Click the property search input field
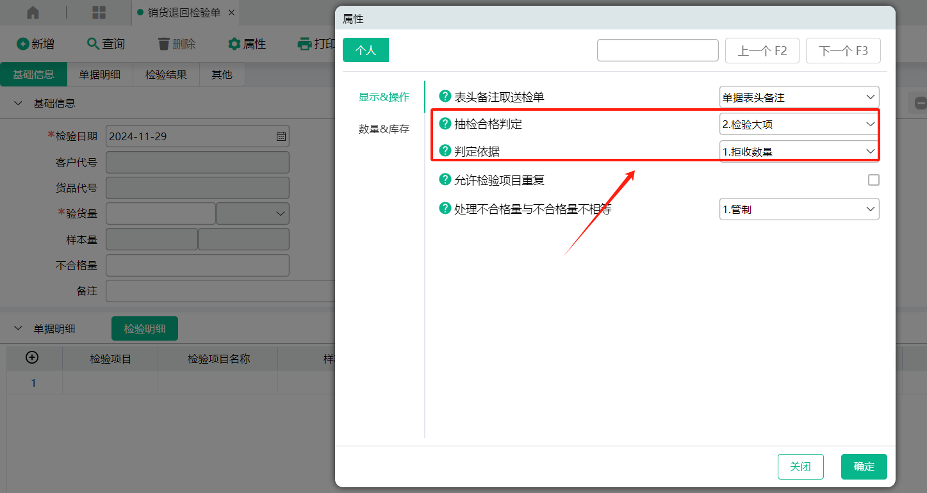 (657, 51)
